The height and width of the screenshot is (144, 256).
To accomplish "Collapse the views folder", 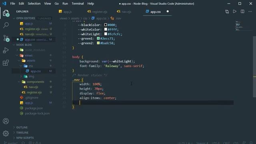I will tap(28, 56).
